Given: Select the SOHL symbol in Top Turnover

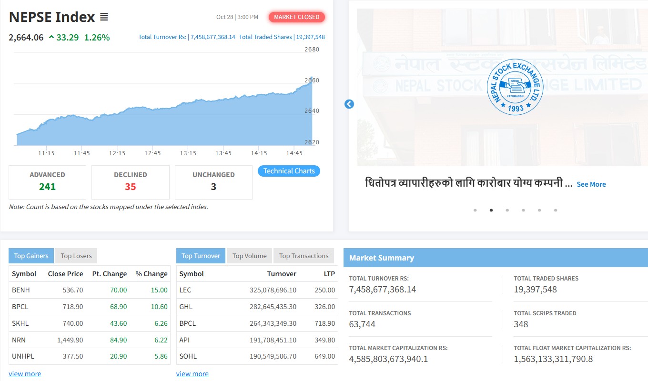Looking at the screenshot, I should [x=188, y=356].
